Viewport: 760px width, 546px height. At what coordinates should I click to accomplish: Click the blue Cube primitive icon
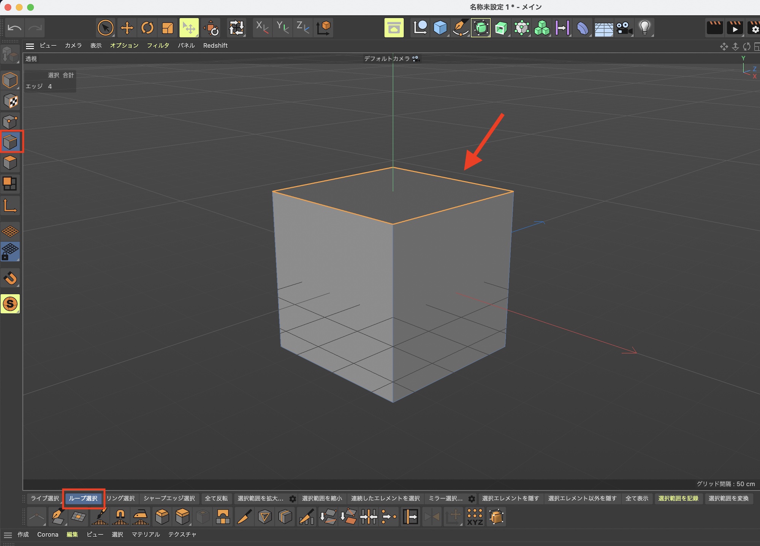[x=440, y=28]
